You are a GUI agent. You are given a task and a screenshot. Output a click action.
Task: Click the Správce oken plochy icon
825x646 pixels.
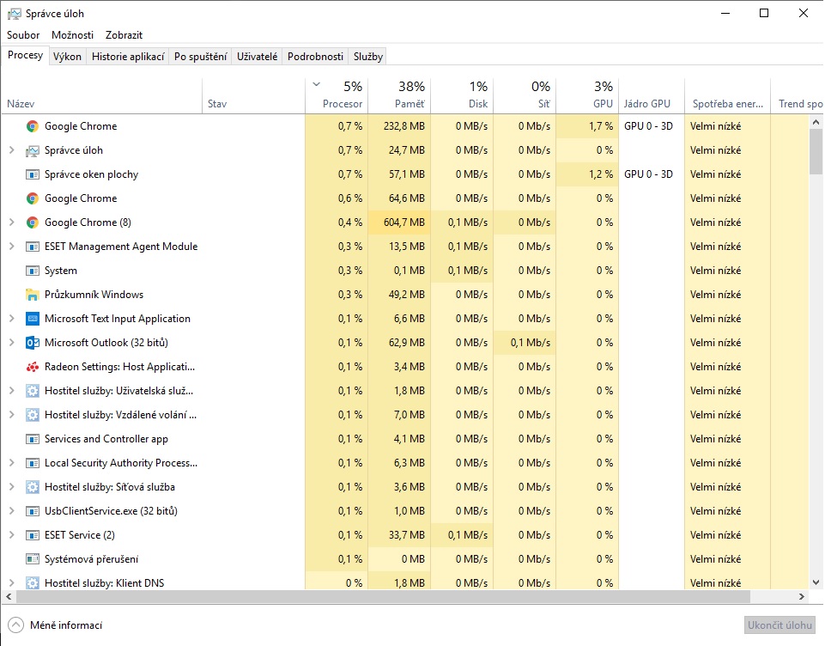click(x=33, y=174)
